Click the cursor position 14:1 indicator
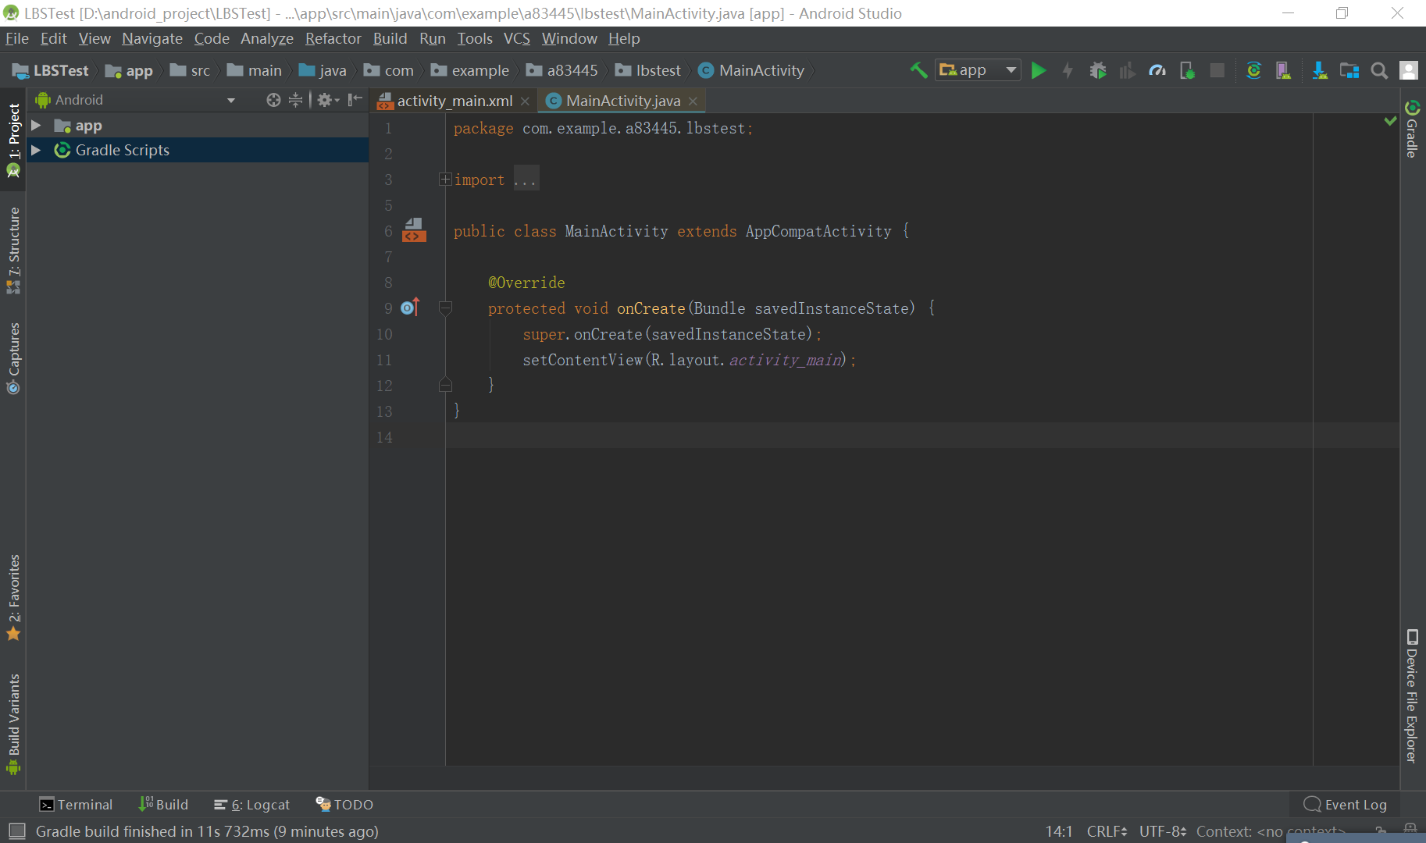Screen dimensions: 1426x843 pos(1059,831)
